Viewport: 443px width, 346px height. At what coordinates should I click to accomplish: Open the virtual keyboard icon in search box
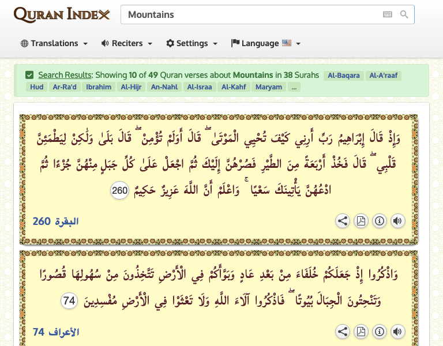click(x=388, y=14)
